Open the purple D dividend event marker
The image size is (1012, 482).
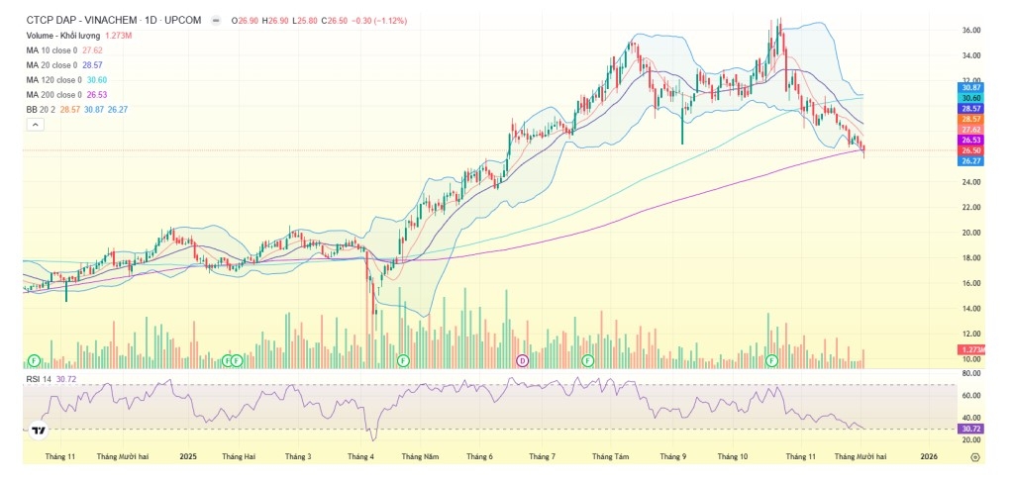coord(522,360)
